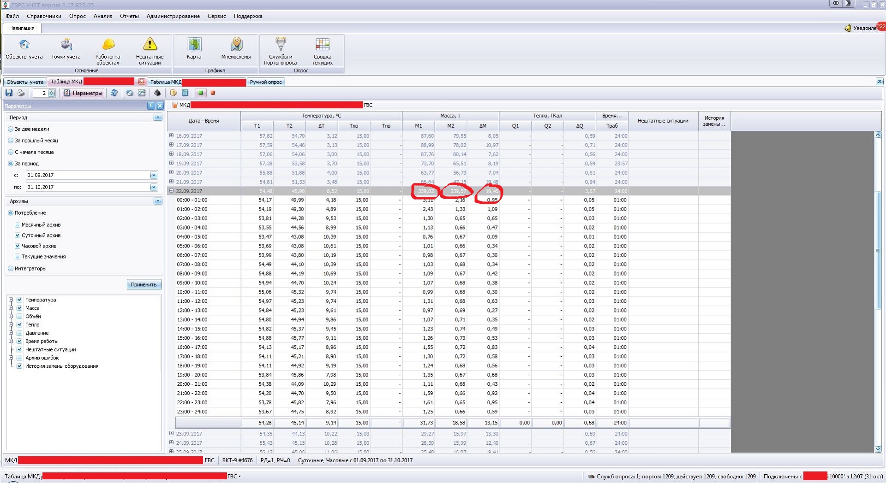
Task: Click the red square toolbar button
Action: coord(213,93)
